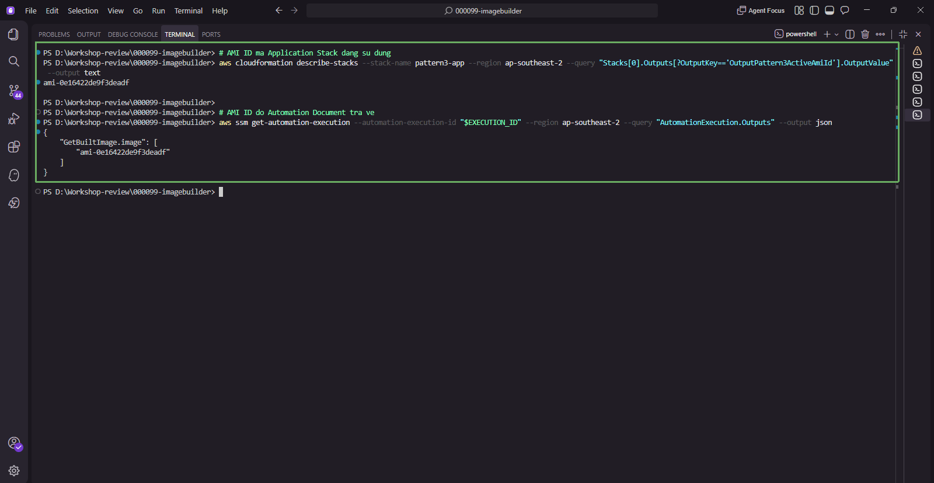Select the terminal entry with warning icon

[917, 51]
